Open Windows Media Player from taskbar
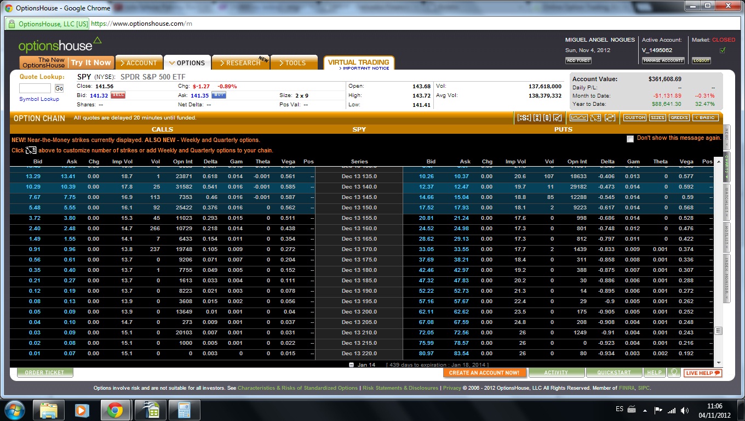Screen dimensions: 745x421 coord(82,410)
